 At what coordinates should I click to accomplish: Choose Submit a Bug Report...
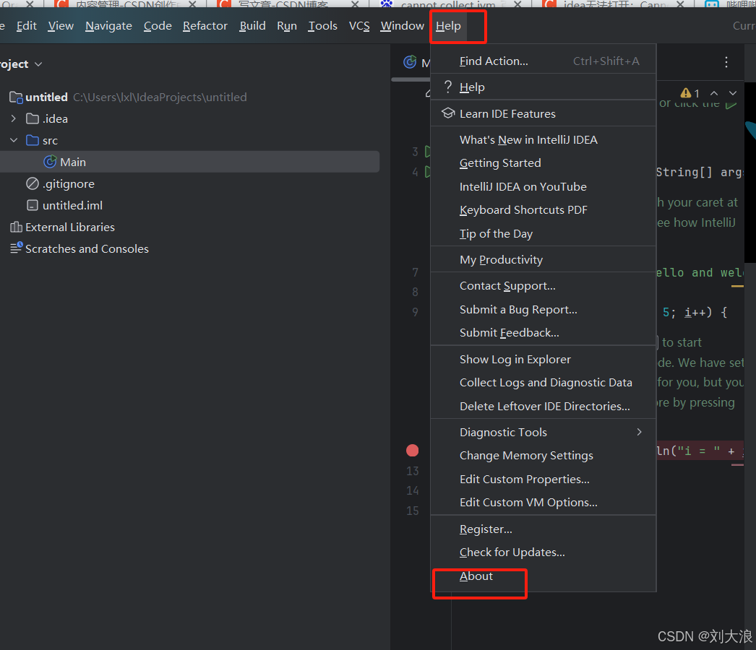(544, 309)
